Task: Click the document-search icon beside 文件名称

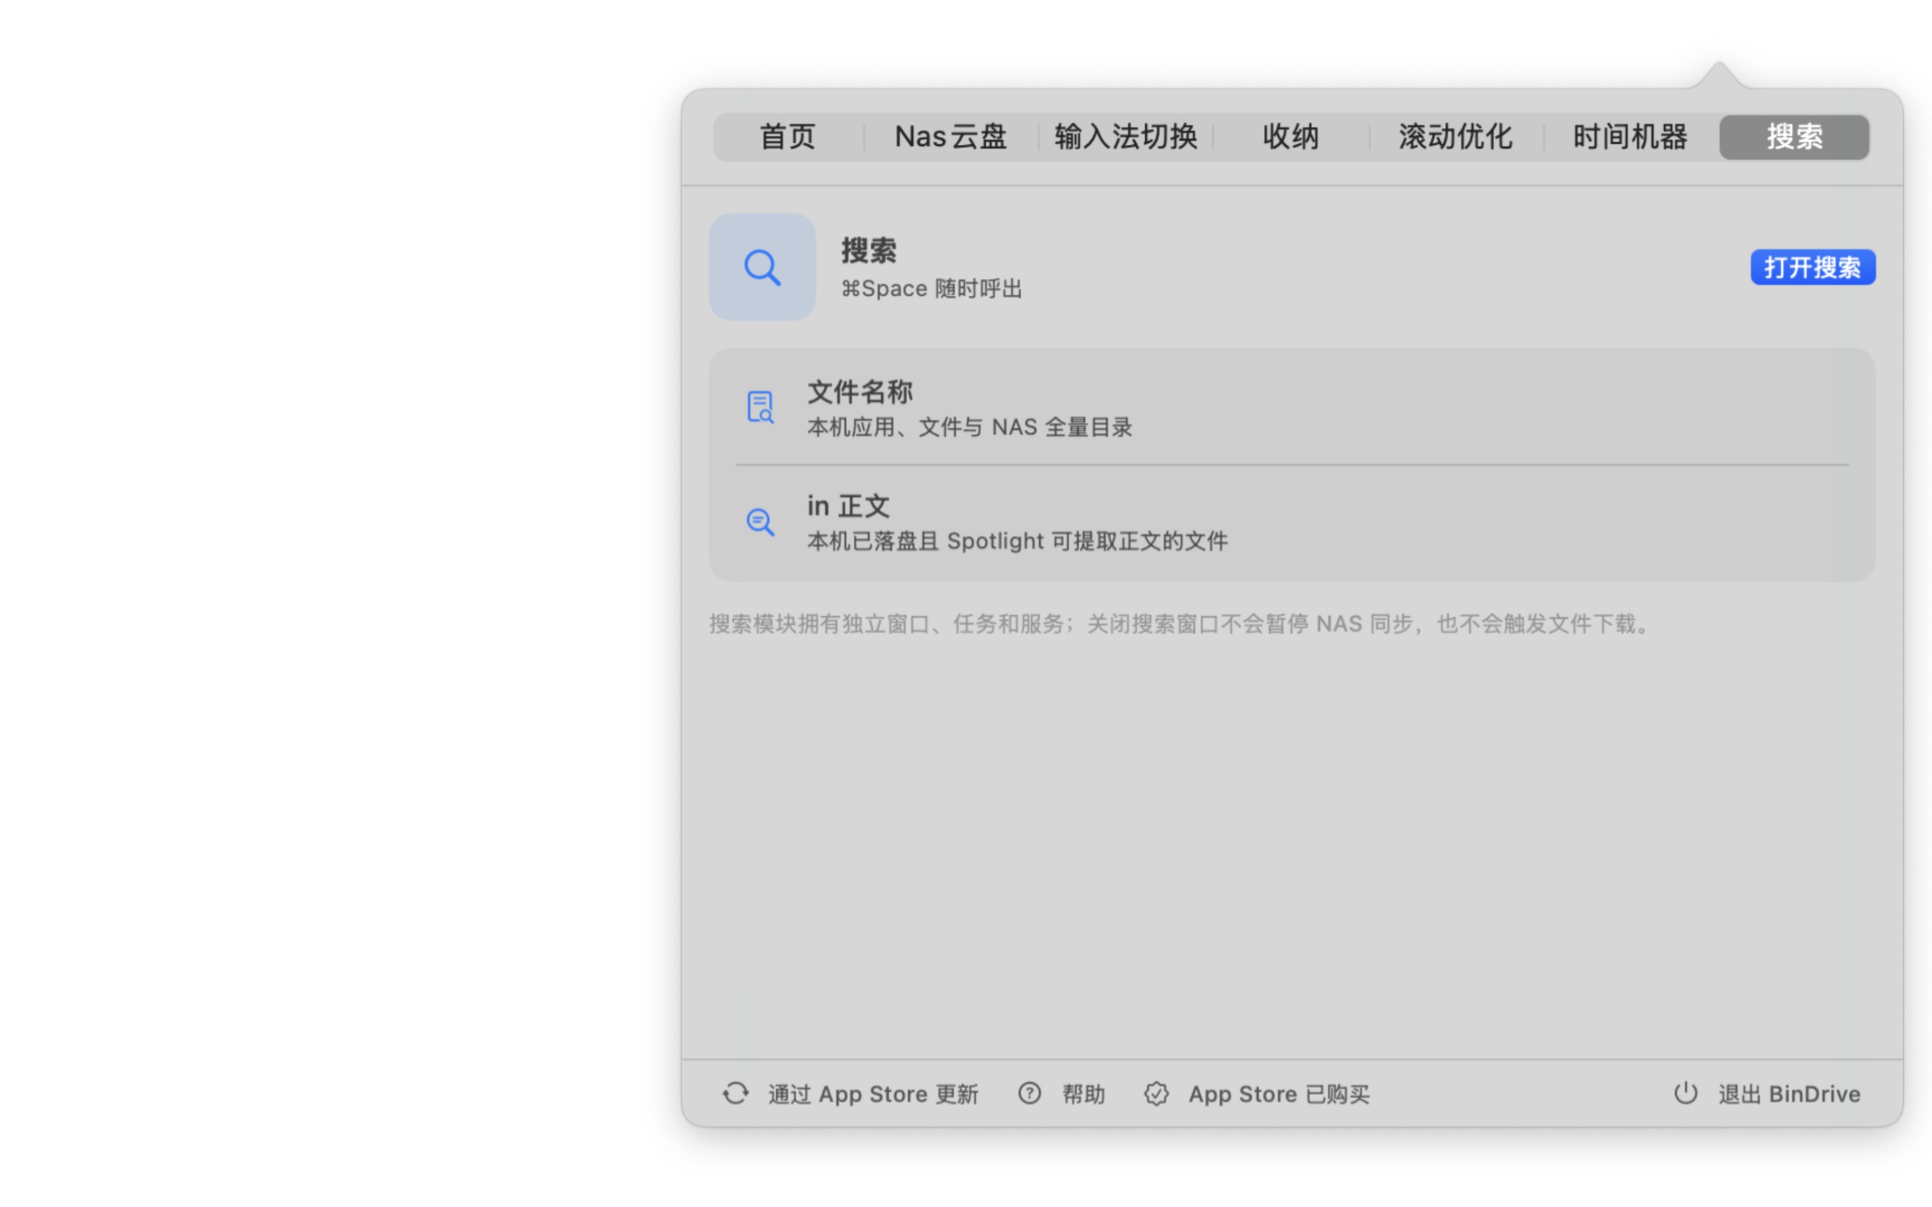Action: 760,407
